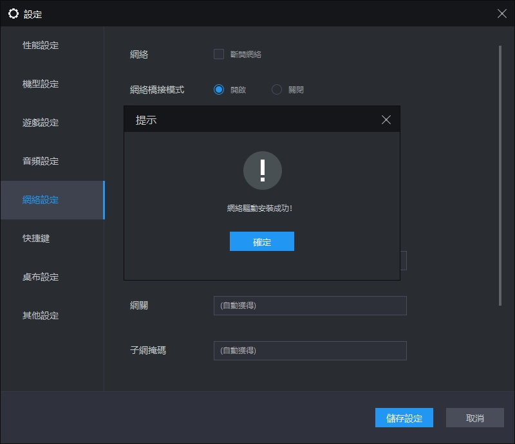Choose the 關閉 bridge mode radio button

[x=277, y=89]
